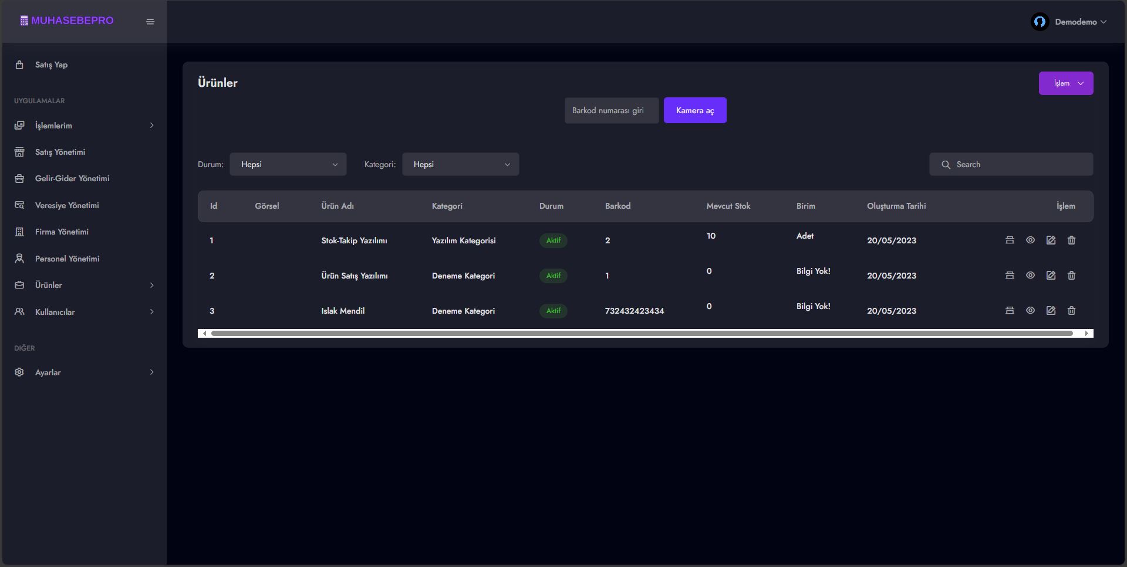Screen dimensions: 1127x567
Task: Click trash icon for Islak Mendil
Action: (x=1071, y=311)
